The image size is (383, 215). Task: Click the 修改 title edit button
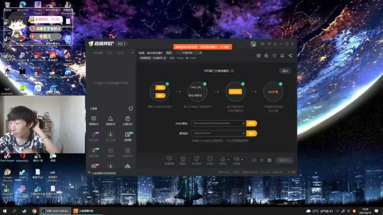169,53
